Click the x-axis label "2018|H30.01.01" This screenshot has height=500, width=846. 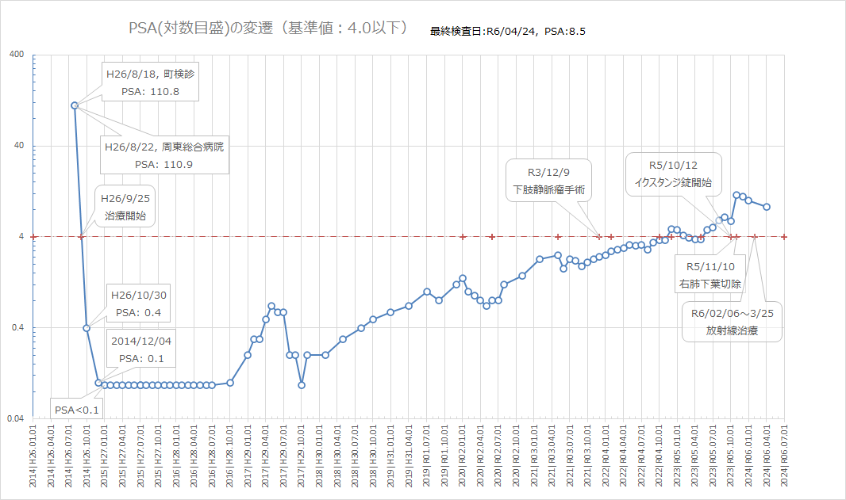click(x=319, y=456)
